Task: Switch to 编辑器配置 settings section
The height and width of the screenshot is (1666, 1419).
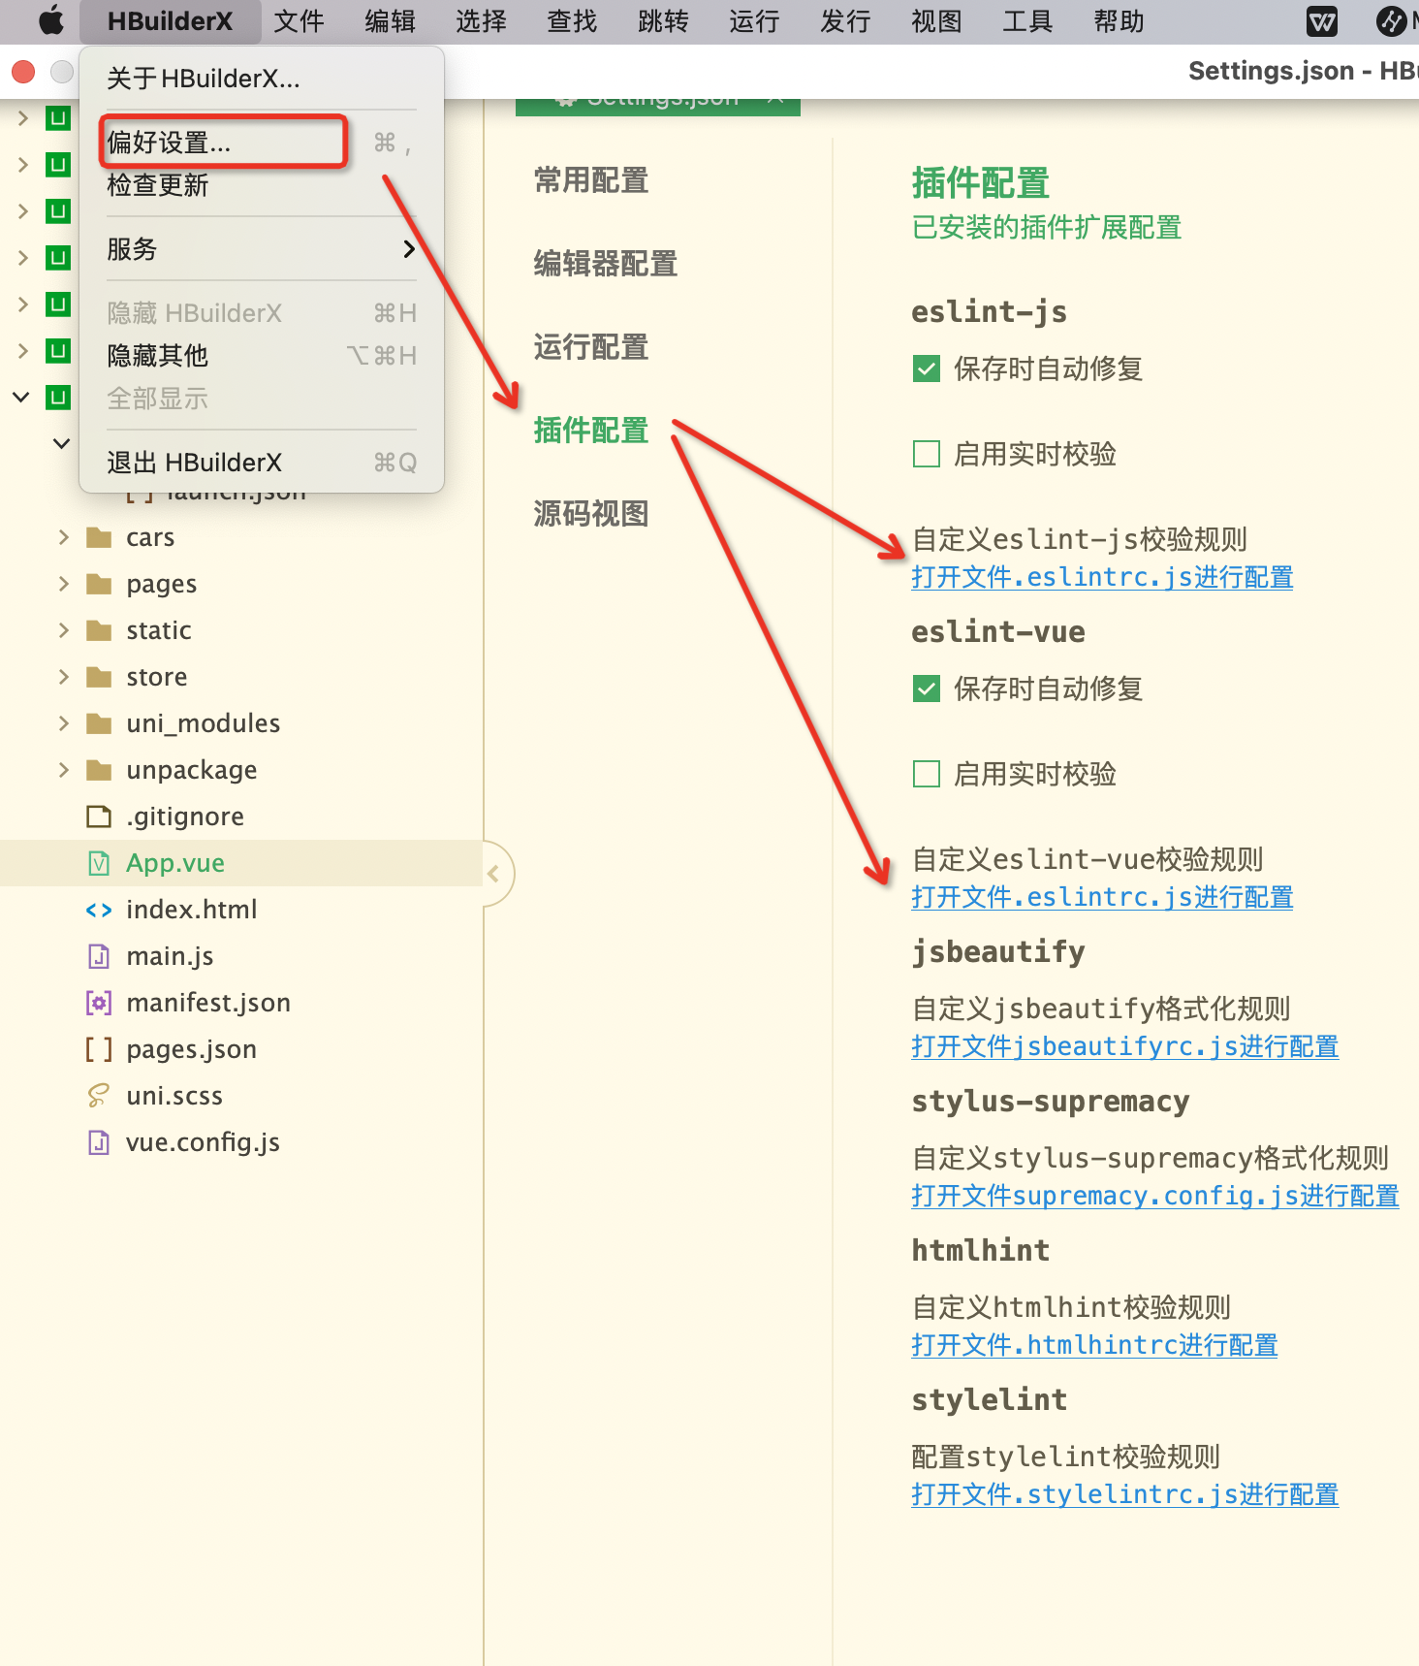Action: point(606,264)
